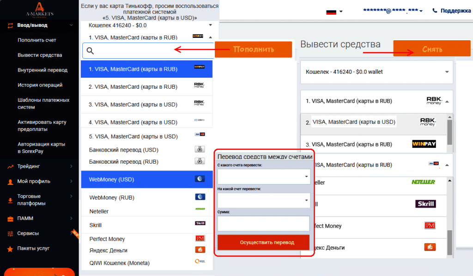Open Пополнить счет menu item
This screenshot has width=473, height=276.
37,40
